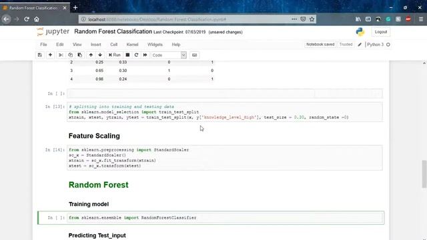
Task: Close the Random Forest Classification tab
Action: pyautogui.click(x=65, y=8)
